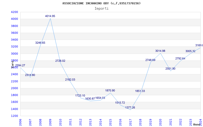Click x-axis year 2010

tap(60, 122)
